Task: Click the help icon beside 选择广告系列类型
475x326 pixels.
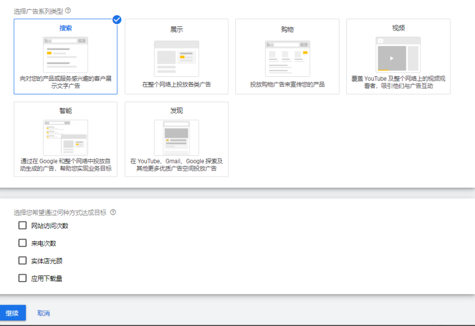Action: pyautogui.click(x=68, y=10)
